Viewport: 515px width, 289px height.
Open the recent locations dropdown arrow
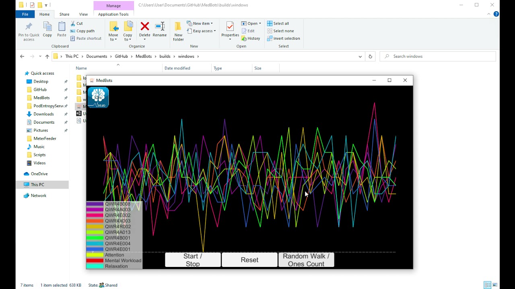40,57
